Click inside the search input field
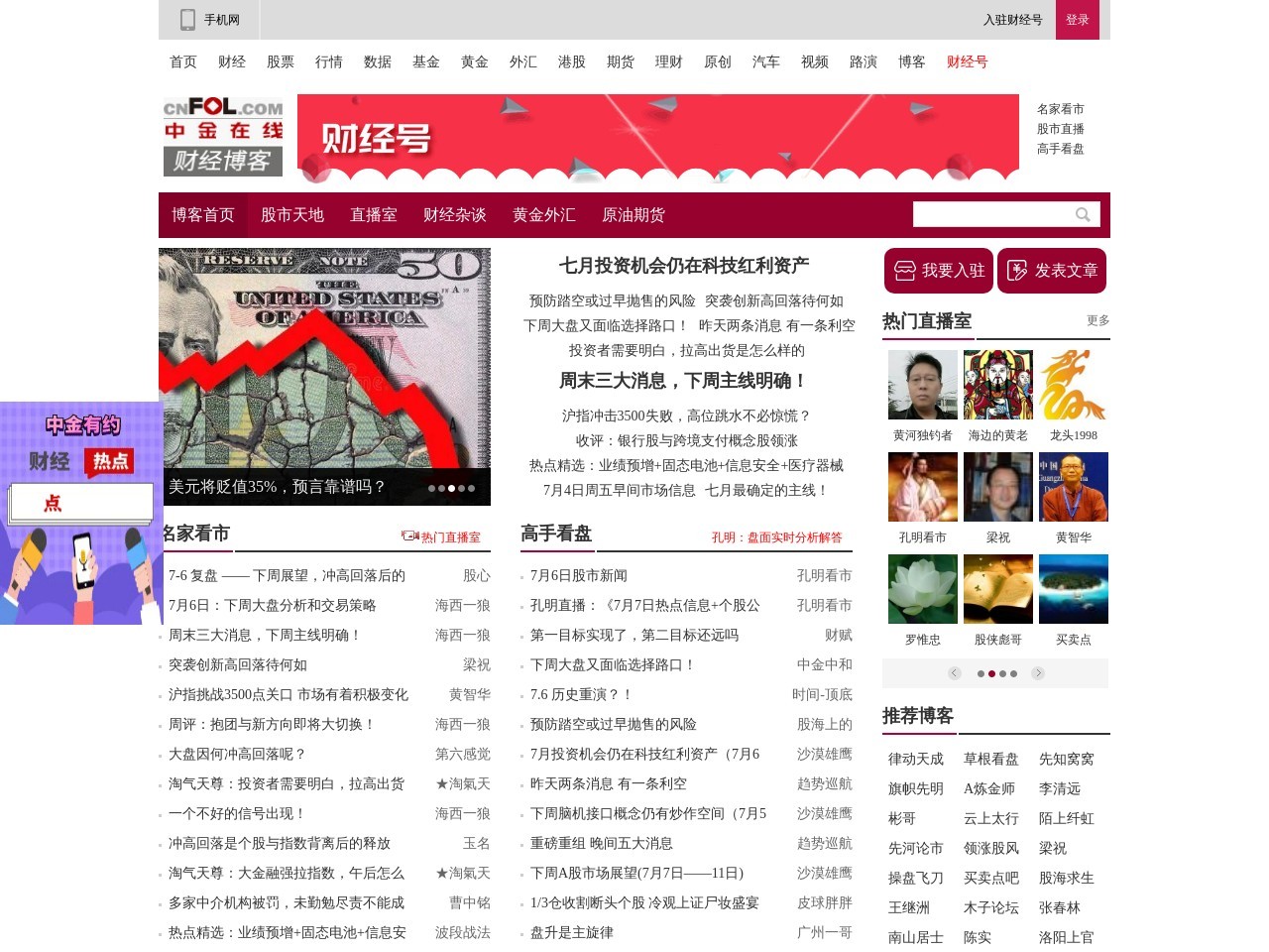 click(x=991, y=213)
